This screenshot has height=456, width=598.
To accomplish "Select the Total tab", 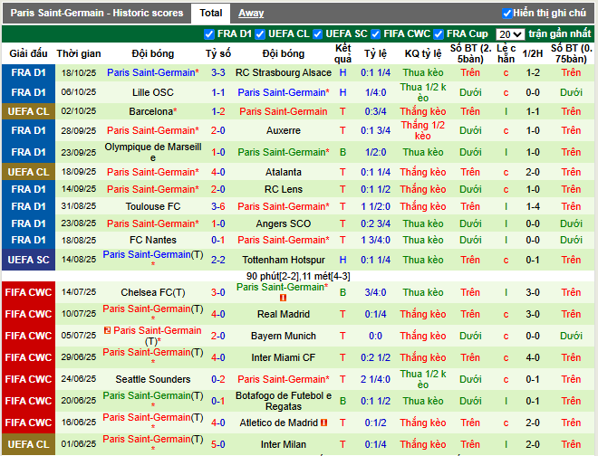I will [211, 14].
